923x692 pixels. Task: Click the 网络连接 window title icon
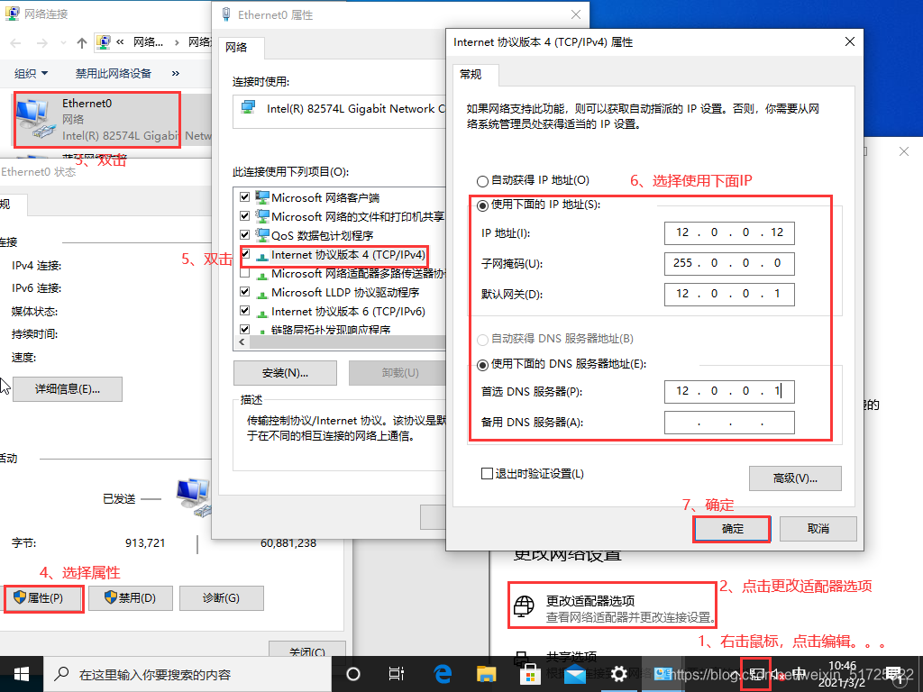[12, 14]
